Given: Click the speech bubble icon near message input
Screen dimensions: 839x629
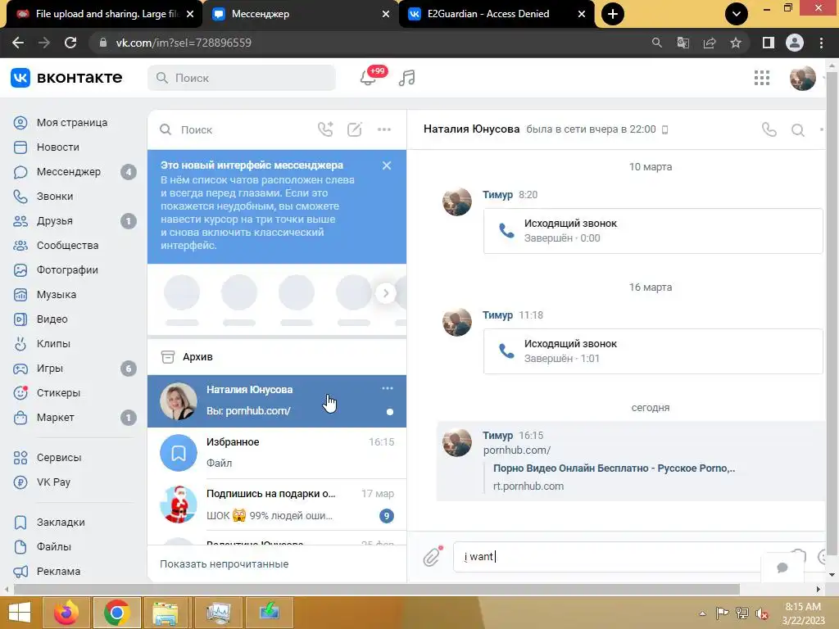Looking at the screenshot, I should (x=782, y=567).
